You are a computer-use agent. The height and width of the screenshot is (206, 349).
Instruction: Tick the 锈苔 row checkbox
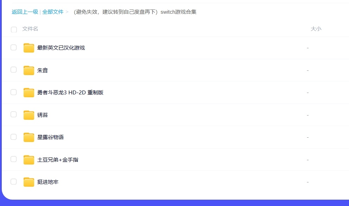point(14,114)
